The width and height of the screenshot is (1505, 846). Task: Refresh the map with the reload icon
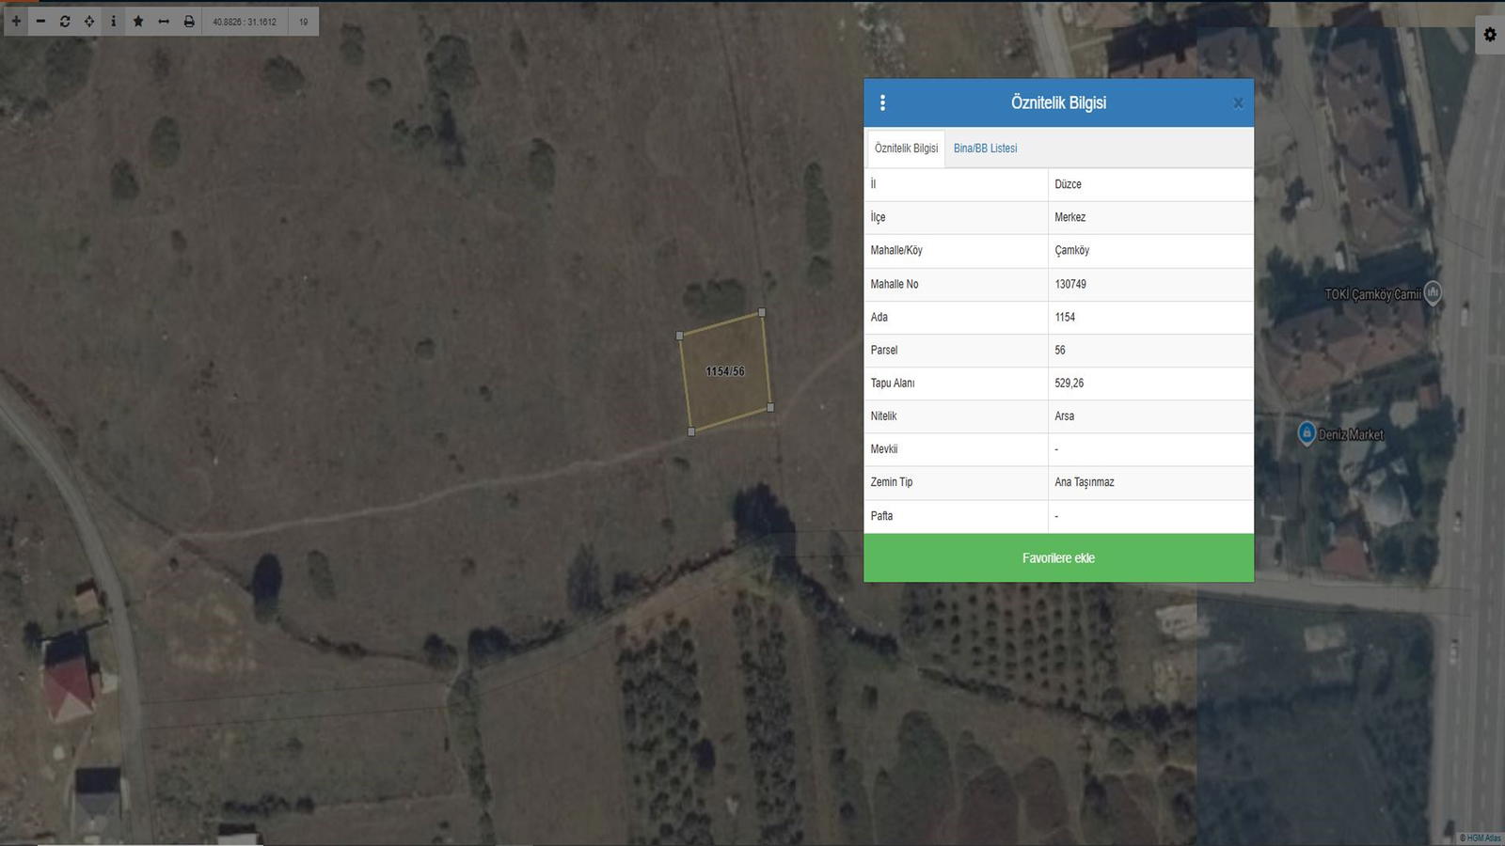[65, 21]
